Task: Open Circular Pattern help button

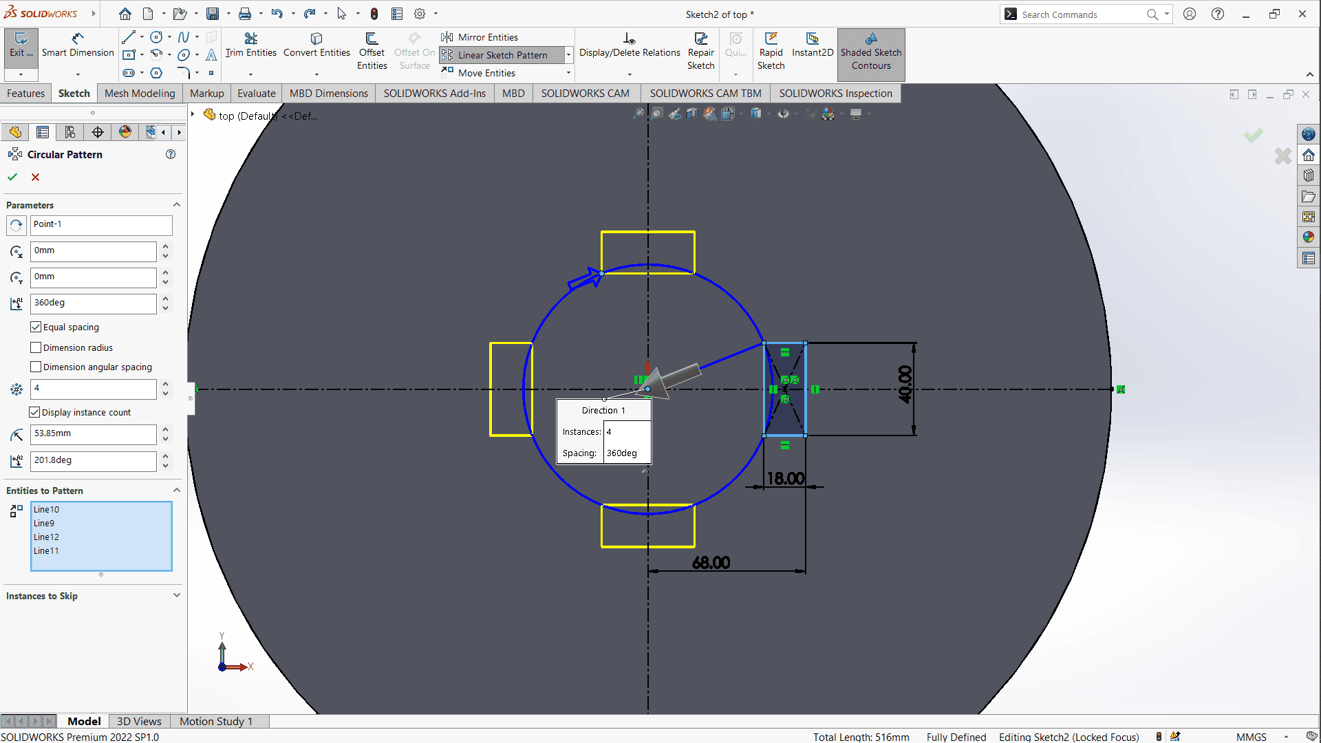Action: click(171, 155)
